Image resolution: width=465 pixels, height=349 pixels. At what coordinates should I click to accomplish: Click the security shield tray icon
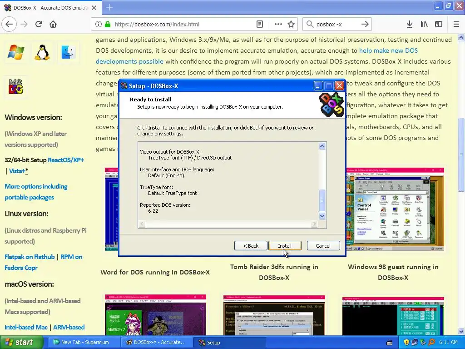click(x=406, y=342)
